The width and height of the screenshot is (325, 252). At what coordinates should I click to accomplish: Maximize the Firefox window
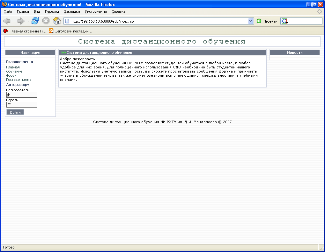click(315, 4)
